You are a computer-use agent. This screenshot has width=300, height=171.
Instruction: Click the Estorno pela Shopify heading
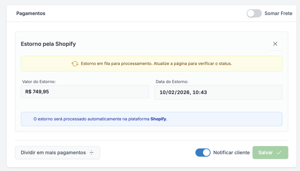(48, 44)
